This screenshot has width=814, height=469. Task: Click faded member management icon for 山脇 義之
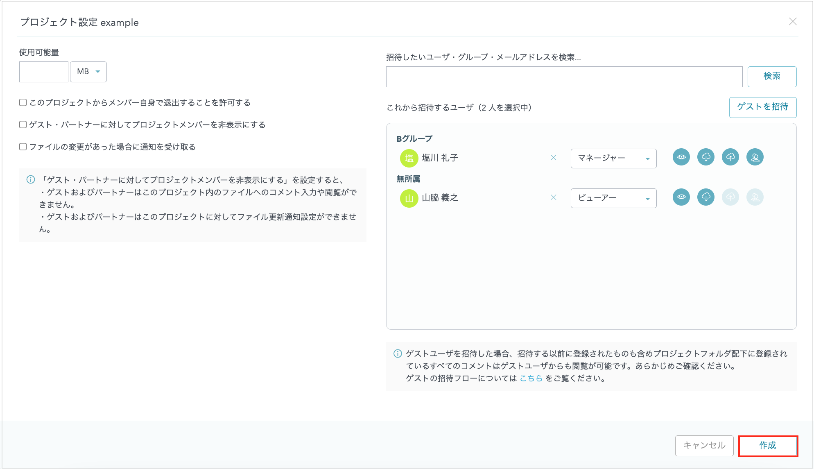tap(755, 197)
